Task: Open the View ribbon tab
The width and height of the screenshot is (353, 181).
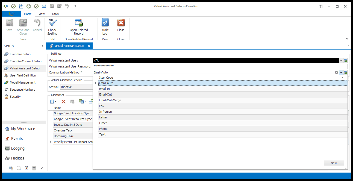Action: [42, 14]
